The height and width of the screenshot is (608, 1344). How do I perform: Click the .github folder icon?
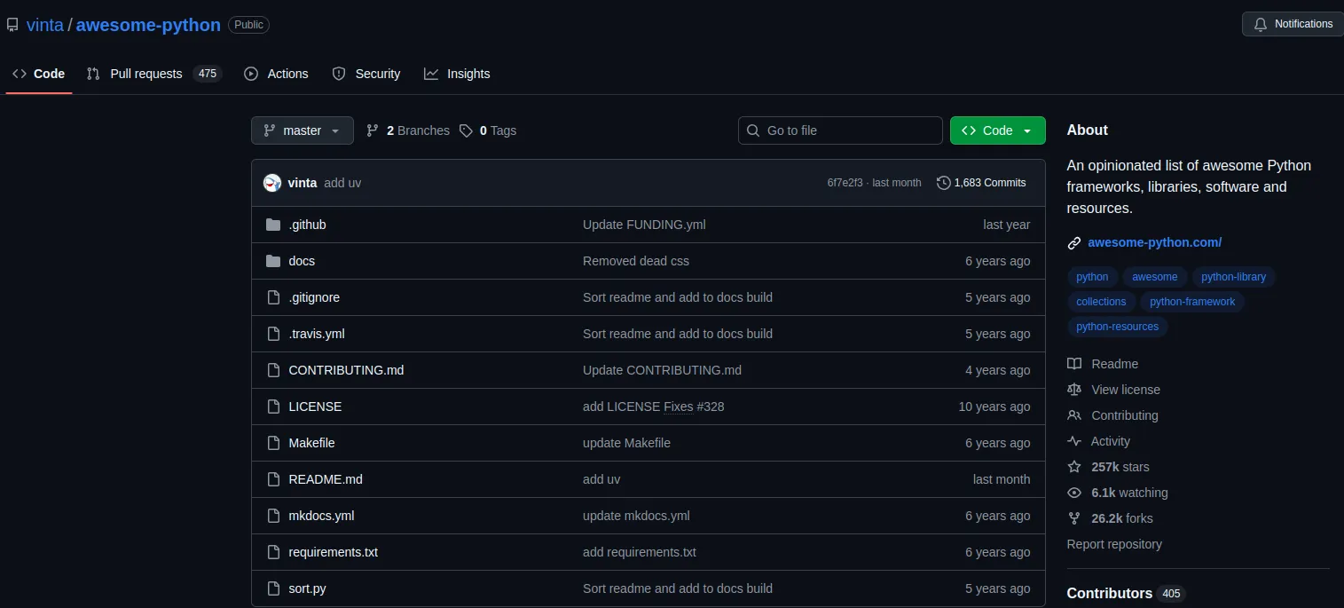(273, 225)
